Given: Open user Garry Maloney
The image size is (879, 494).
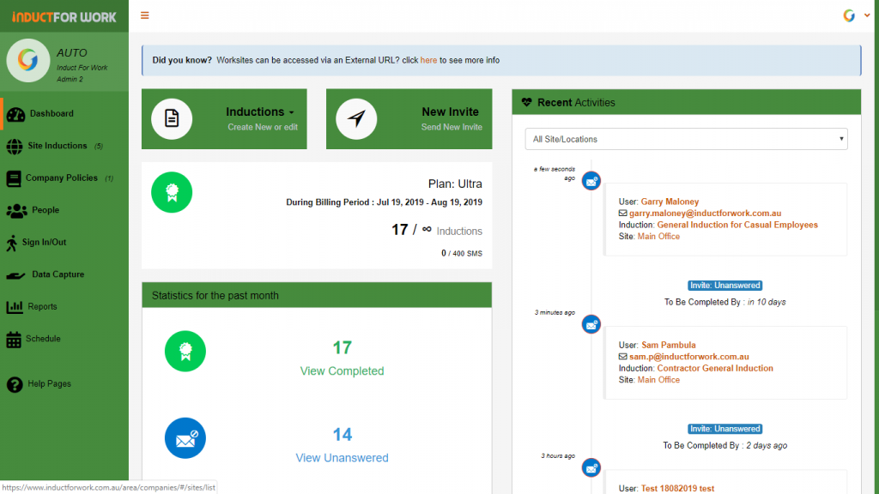Looking at the screenshot, I should pyautogui.click(x=670, y=202).
